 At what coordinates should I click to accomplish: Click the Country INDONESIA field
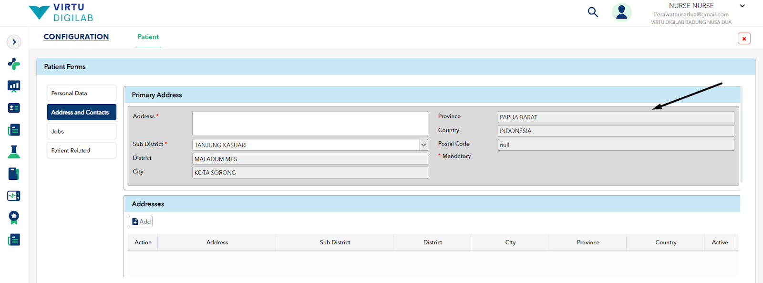616,131
